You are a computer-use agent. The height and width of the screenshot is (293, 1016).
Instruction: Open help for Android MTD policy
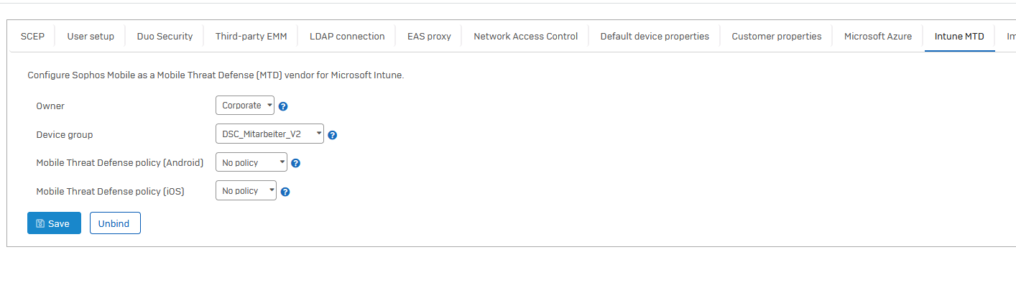[295, 163]
